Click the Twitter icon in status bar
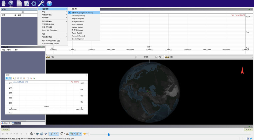Screen dimensions: 254x140 (251, 138)
